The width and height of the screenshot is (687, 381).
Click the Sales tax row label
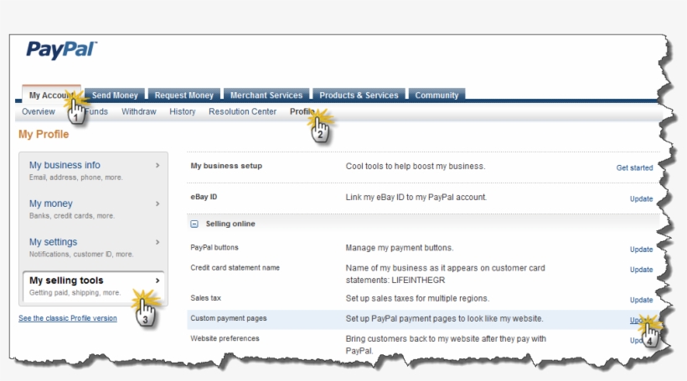[x=205, y=298]
